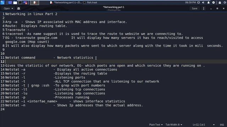
Task: Click 'Network statistics' on line 11
Action: point(75,58)
